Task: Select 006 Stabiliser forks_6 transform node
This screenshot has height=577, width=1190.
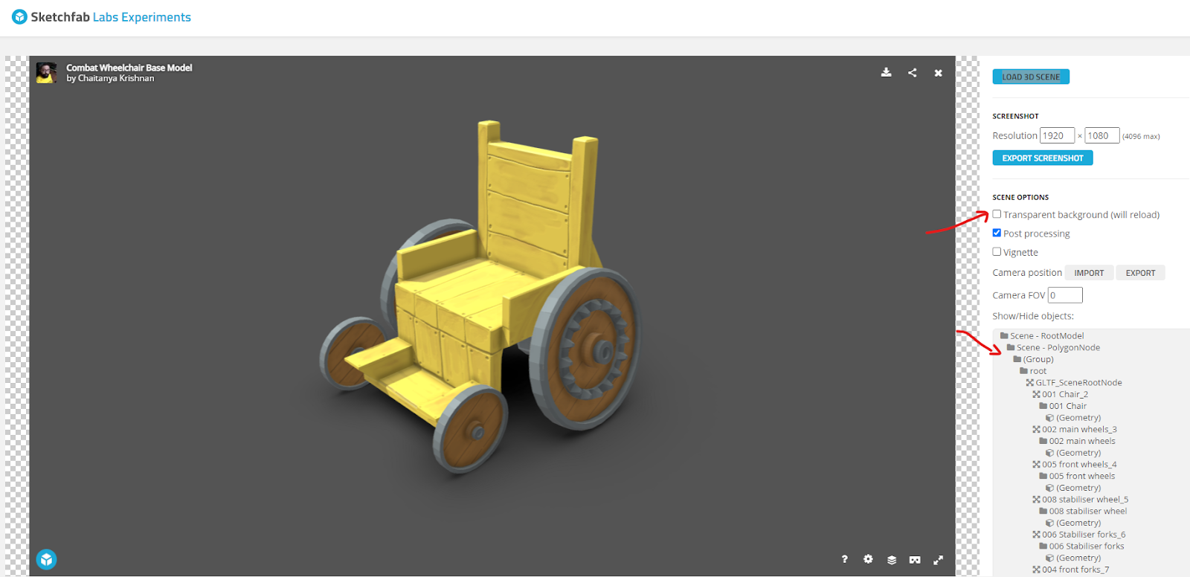Action: pos(1079,535)
